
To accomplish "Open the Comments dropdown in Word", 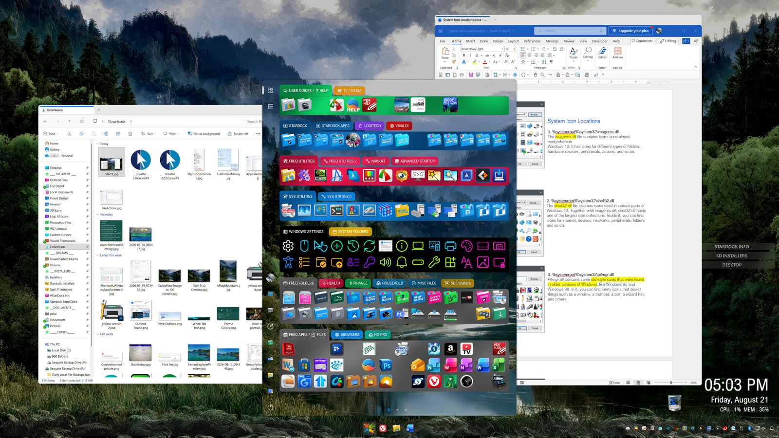I will coord(644,41).
